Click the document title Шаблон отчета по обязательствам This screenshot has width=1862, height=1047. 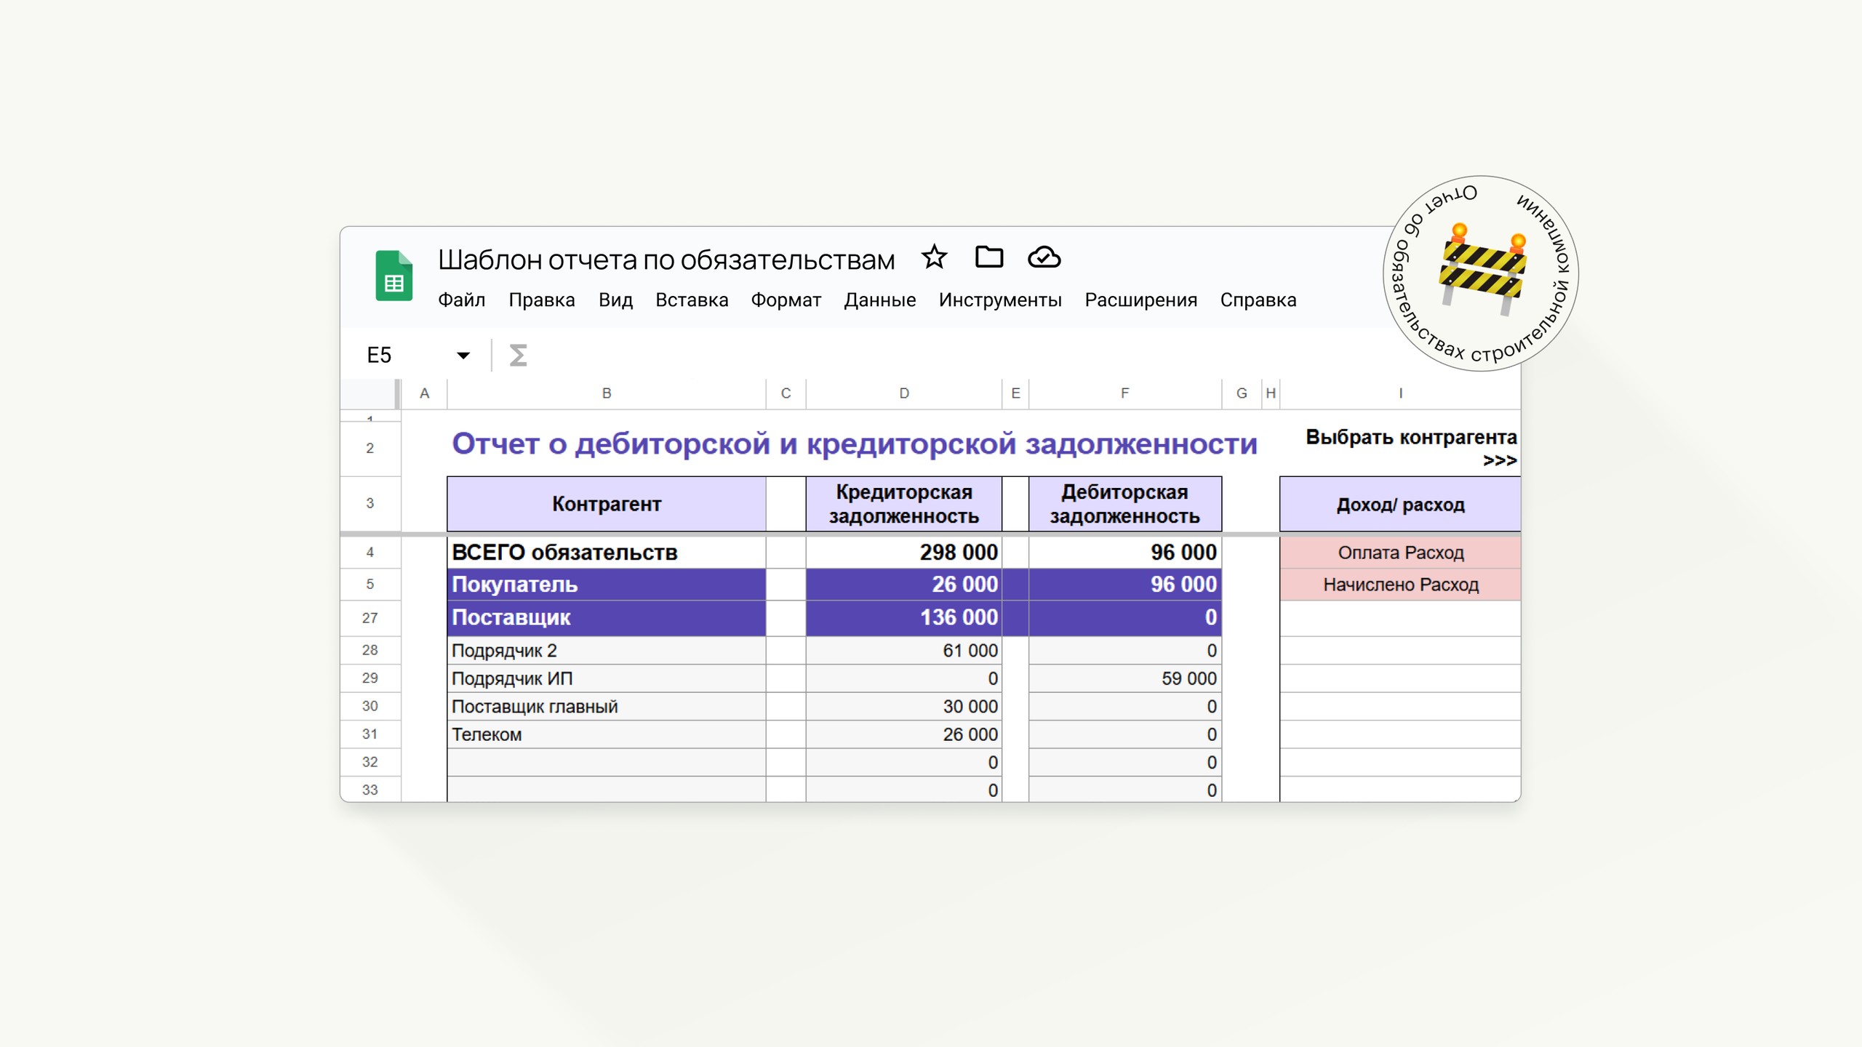(666, 260)
